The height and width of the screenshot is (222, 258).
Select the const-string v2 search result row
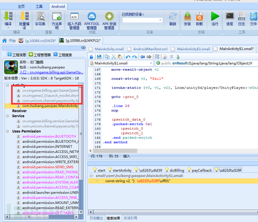pyautogui.click(x=173, y=181)
